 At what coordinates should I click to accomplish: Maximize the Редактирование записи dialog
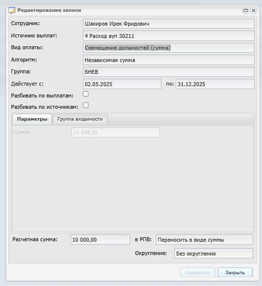click(x=246, y=10)
